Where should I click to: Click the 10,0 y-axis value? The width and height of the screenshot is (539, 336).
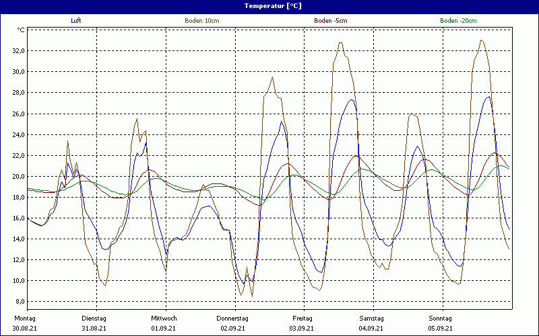coord(18,281)
